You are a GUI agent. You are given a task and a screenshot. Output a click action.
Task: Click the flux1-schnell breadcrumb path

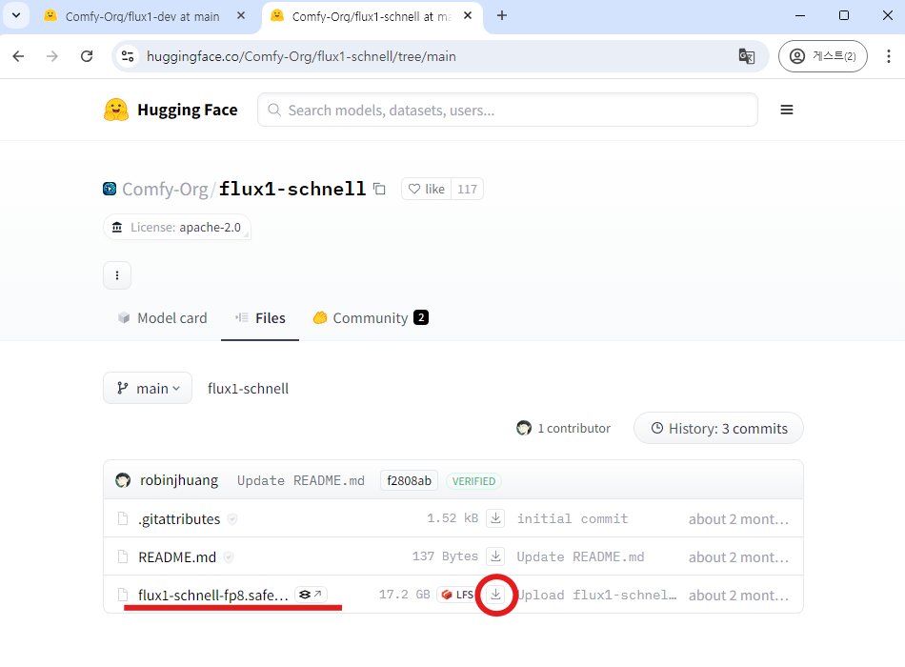(x=249, y=389)
